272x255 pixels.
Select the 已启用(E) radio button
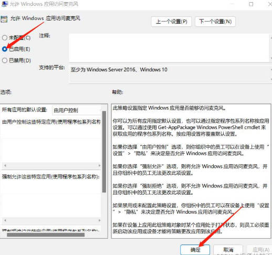tap(5, 49)
